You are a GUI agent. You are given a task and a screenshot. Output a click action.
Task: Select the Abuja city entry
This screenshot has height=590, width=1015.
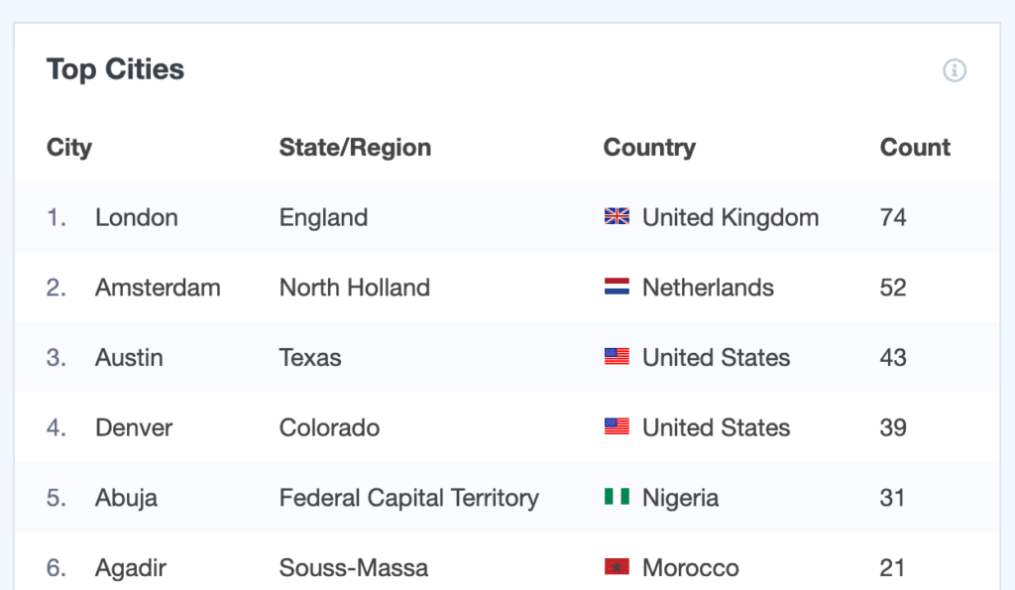tap(127, 497)
